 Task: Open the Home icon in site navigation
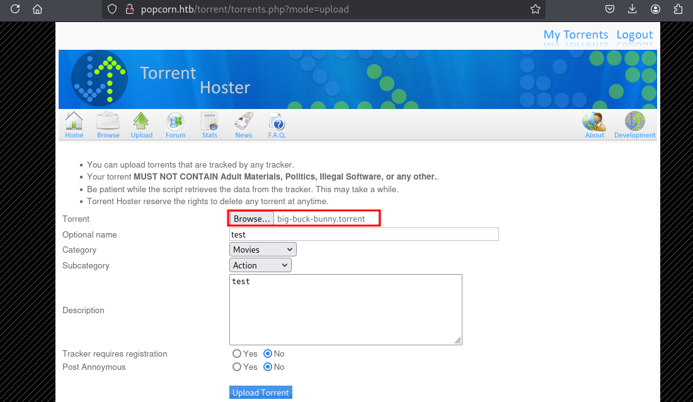point(74,125)
